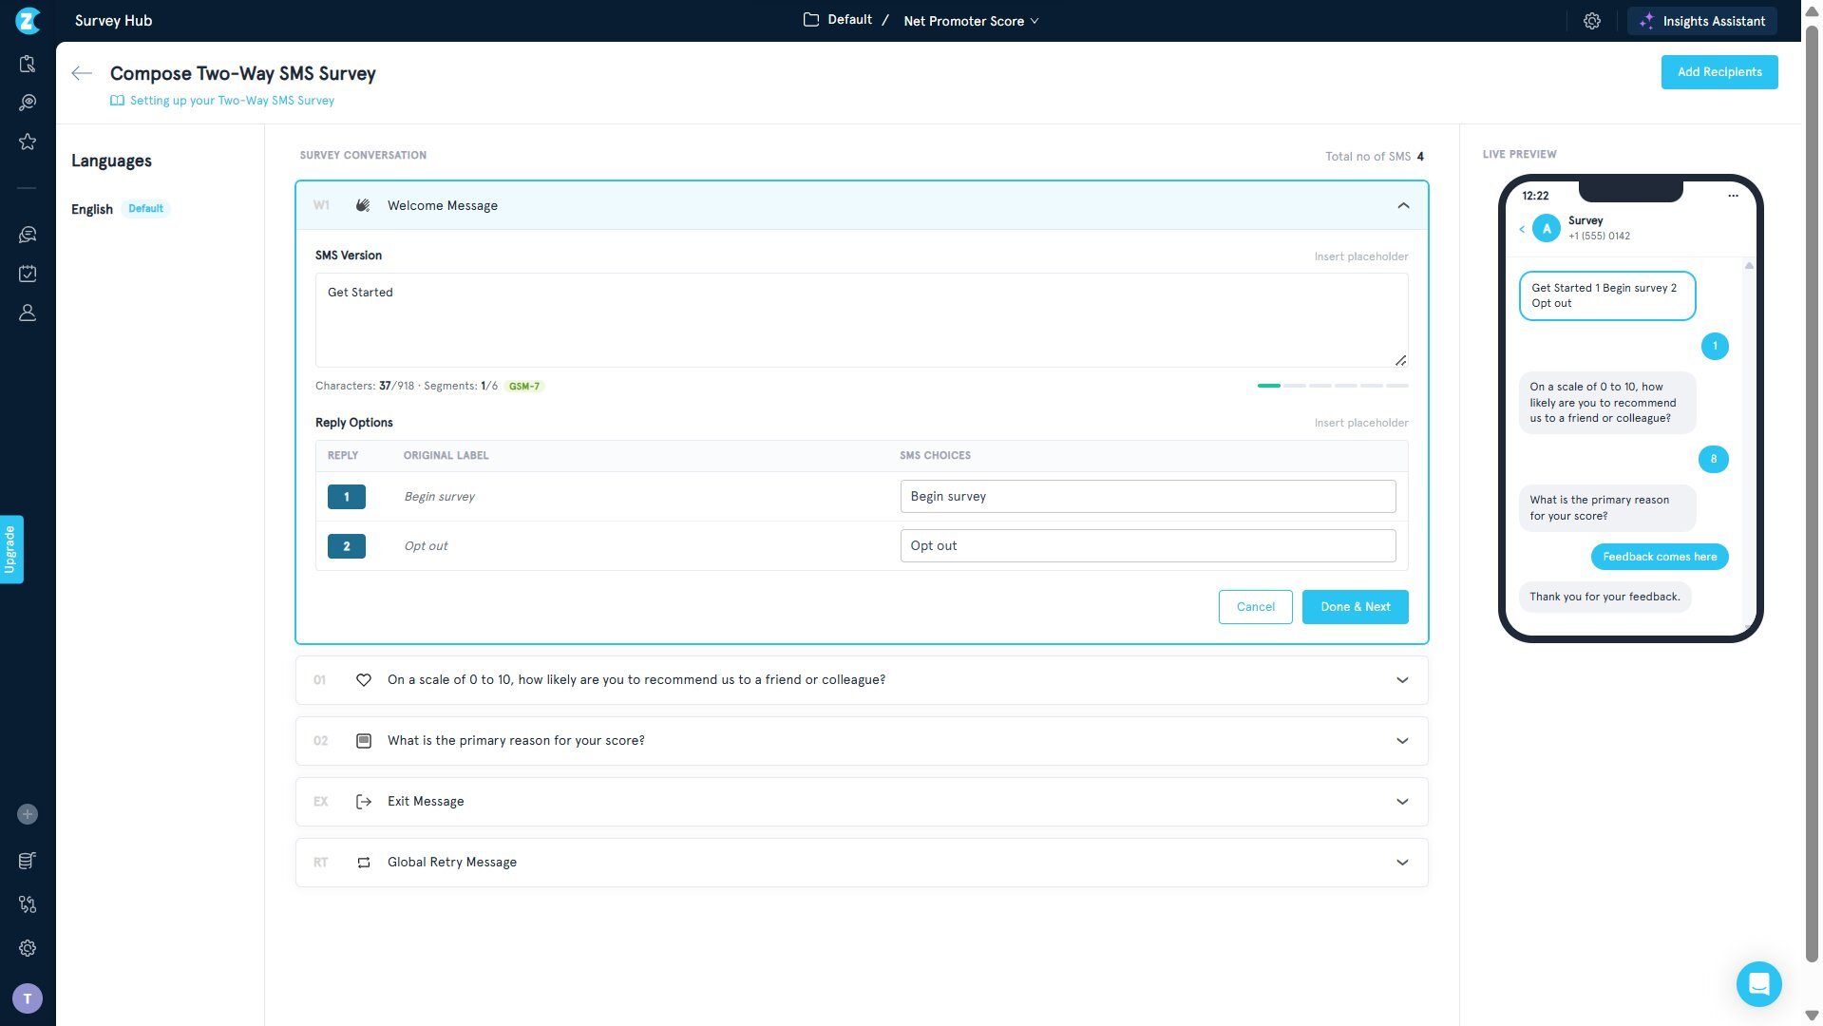1823x1026 pixels.
Task: Expand question 02 primary reason
Action: (x=1402, y=741)
